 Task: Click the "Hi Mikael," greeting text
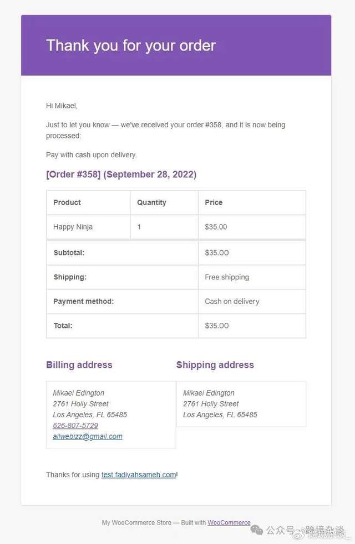pos(62,106)
